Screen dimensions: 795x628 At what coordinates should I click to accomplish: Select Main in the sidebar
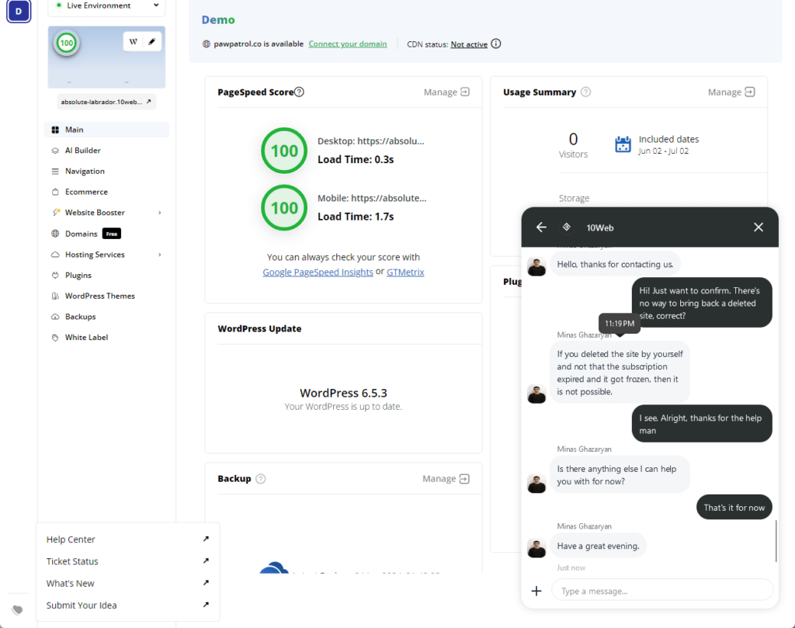pos(106,130)
